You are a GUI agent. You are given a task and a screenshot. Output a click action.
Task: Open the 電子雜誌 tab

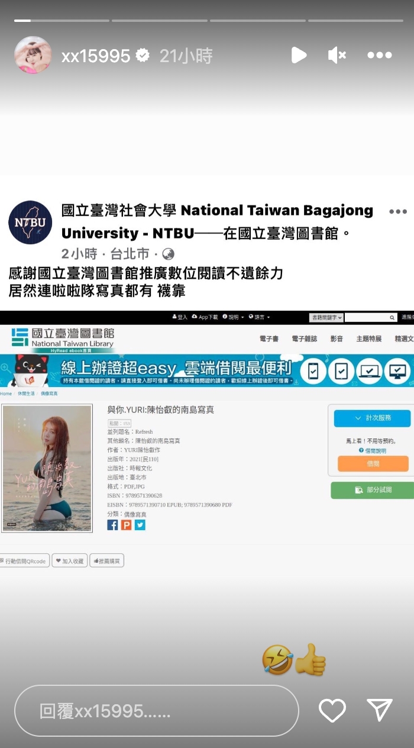(x=304, y=339)
